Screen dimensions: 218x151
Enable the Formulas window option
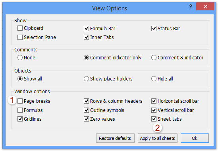pos(20,110)
